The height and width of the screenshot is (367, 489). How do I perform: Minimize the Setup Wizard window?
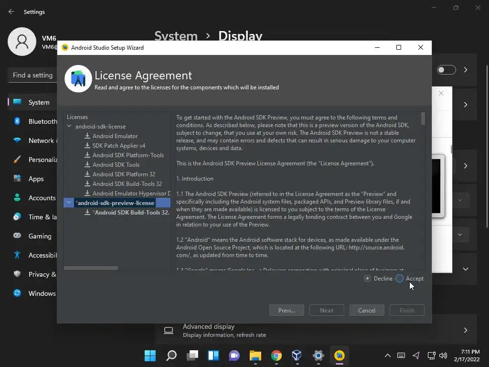[377, 47]
